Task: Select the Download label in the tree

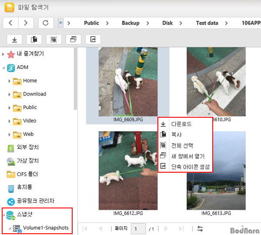Action: [35, 94]
